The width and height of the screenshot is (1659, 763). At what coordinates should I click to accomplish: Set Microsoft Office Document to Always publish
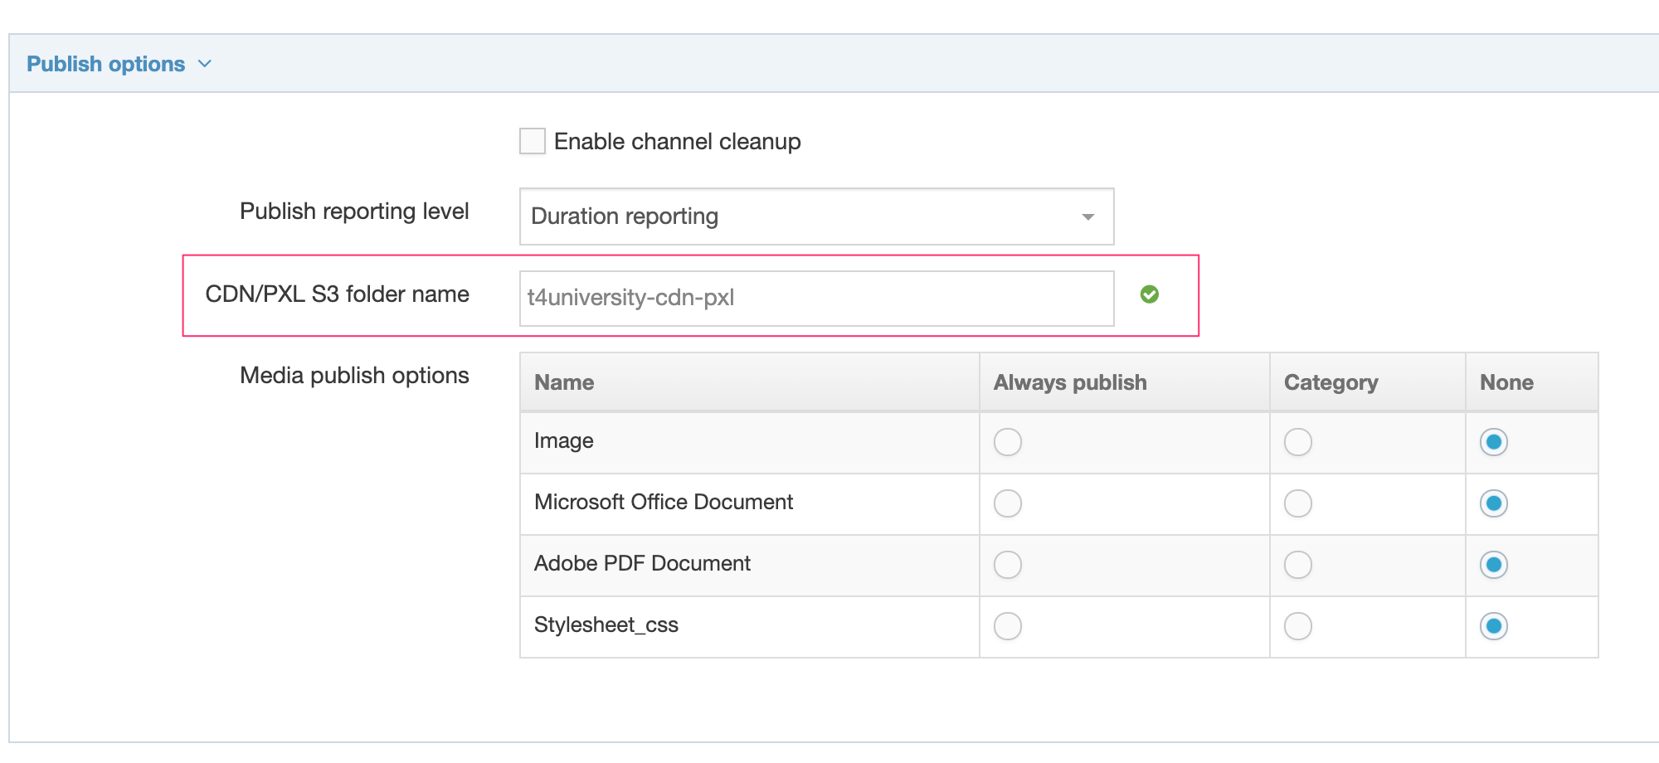[1007, 503]
